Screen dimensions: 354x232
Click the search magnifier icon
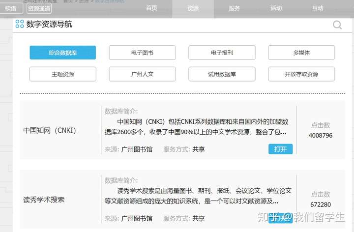337,25
